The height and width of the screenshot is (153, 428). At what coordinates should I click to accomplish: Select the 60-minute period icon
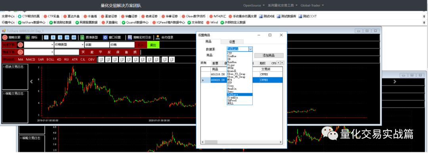pos(74,37)
